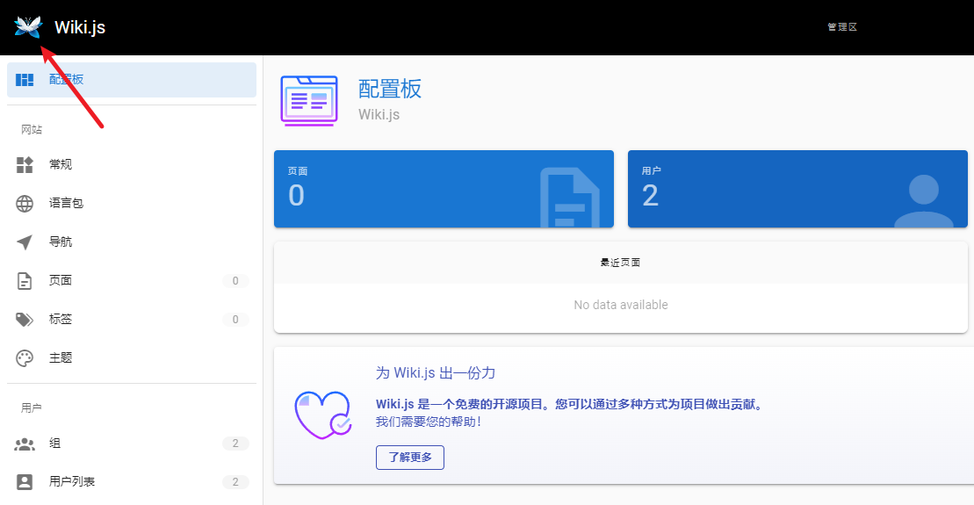
Task: Open the 配置板 dashboard menu item
Action: [x=132, y=80]
